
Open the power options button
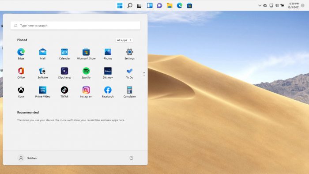(132, 158)
